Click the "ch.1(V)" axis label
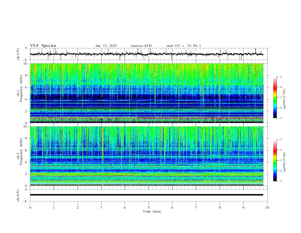The width and height of the screenshot is (301, 233). point(18,54)
